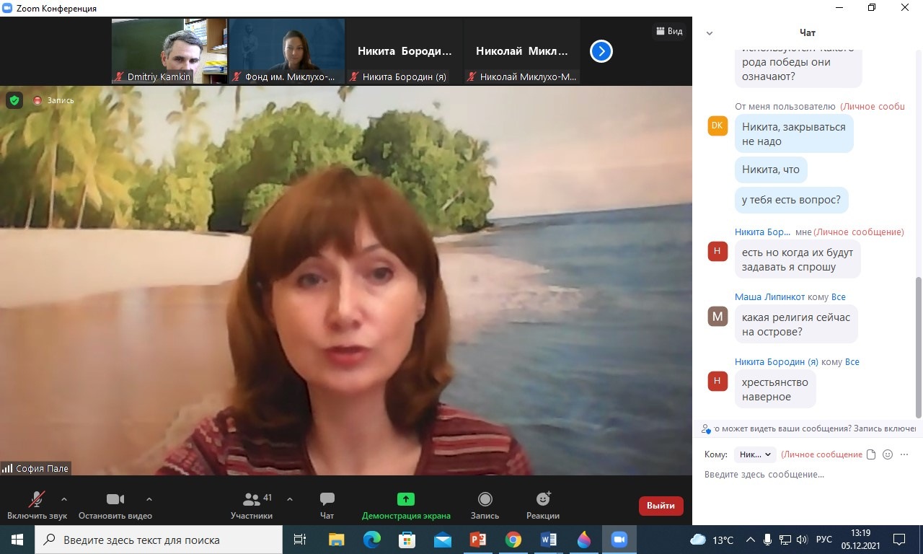This screenshot has height=554, width=923.
Task: Expand video options arrow next to camera
Action: 149,498
